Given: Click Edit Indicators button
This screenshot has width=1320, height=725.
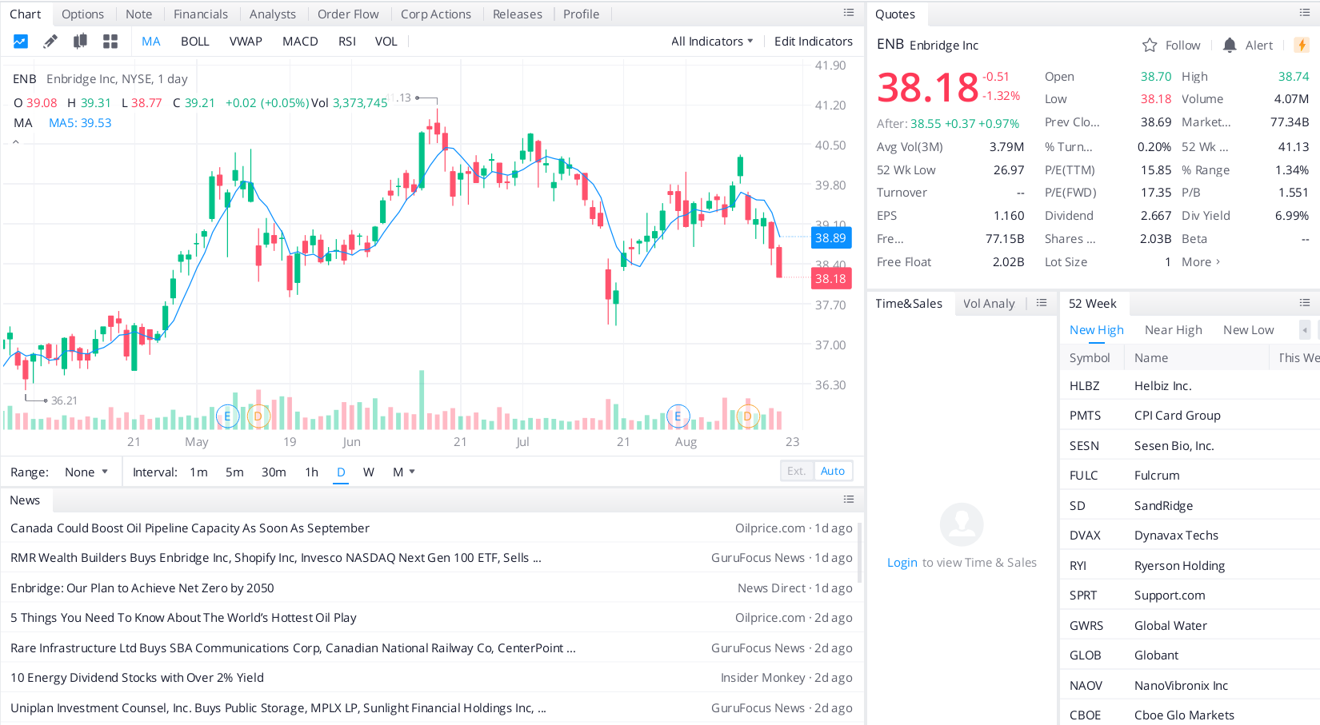Looking at the screenshot, I should [x=813, y=42].
